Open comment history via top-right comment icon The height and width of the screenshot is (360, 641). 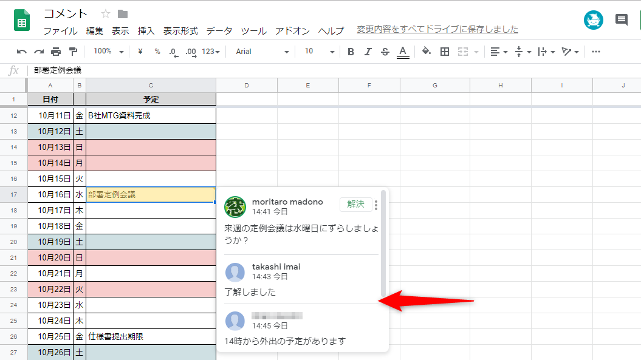[621, 20]
